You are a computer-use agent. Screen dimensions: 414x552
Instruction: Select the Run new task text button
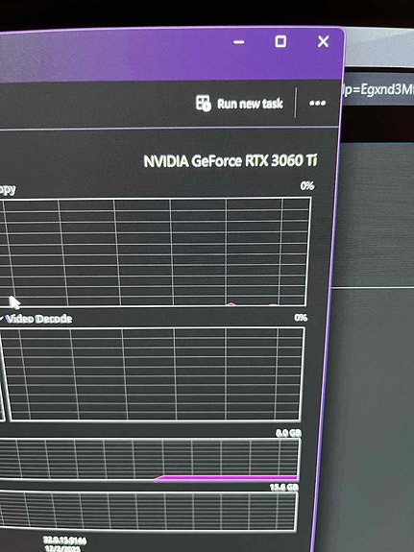tap(250, 104)
